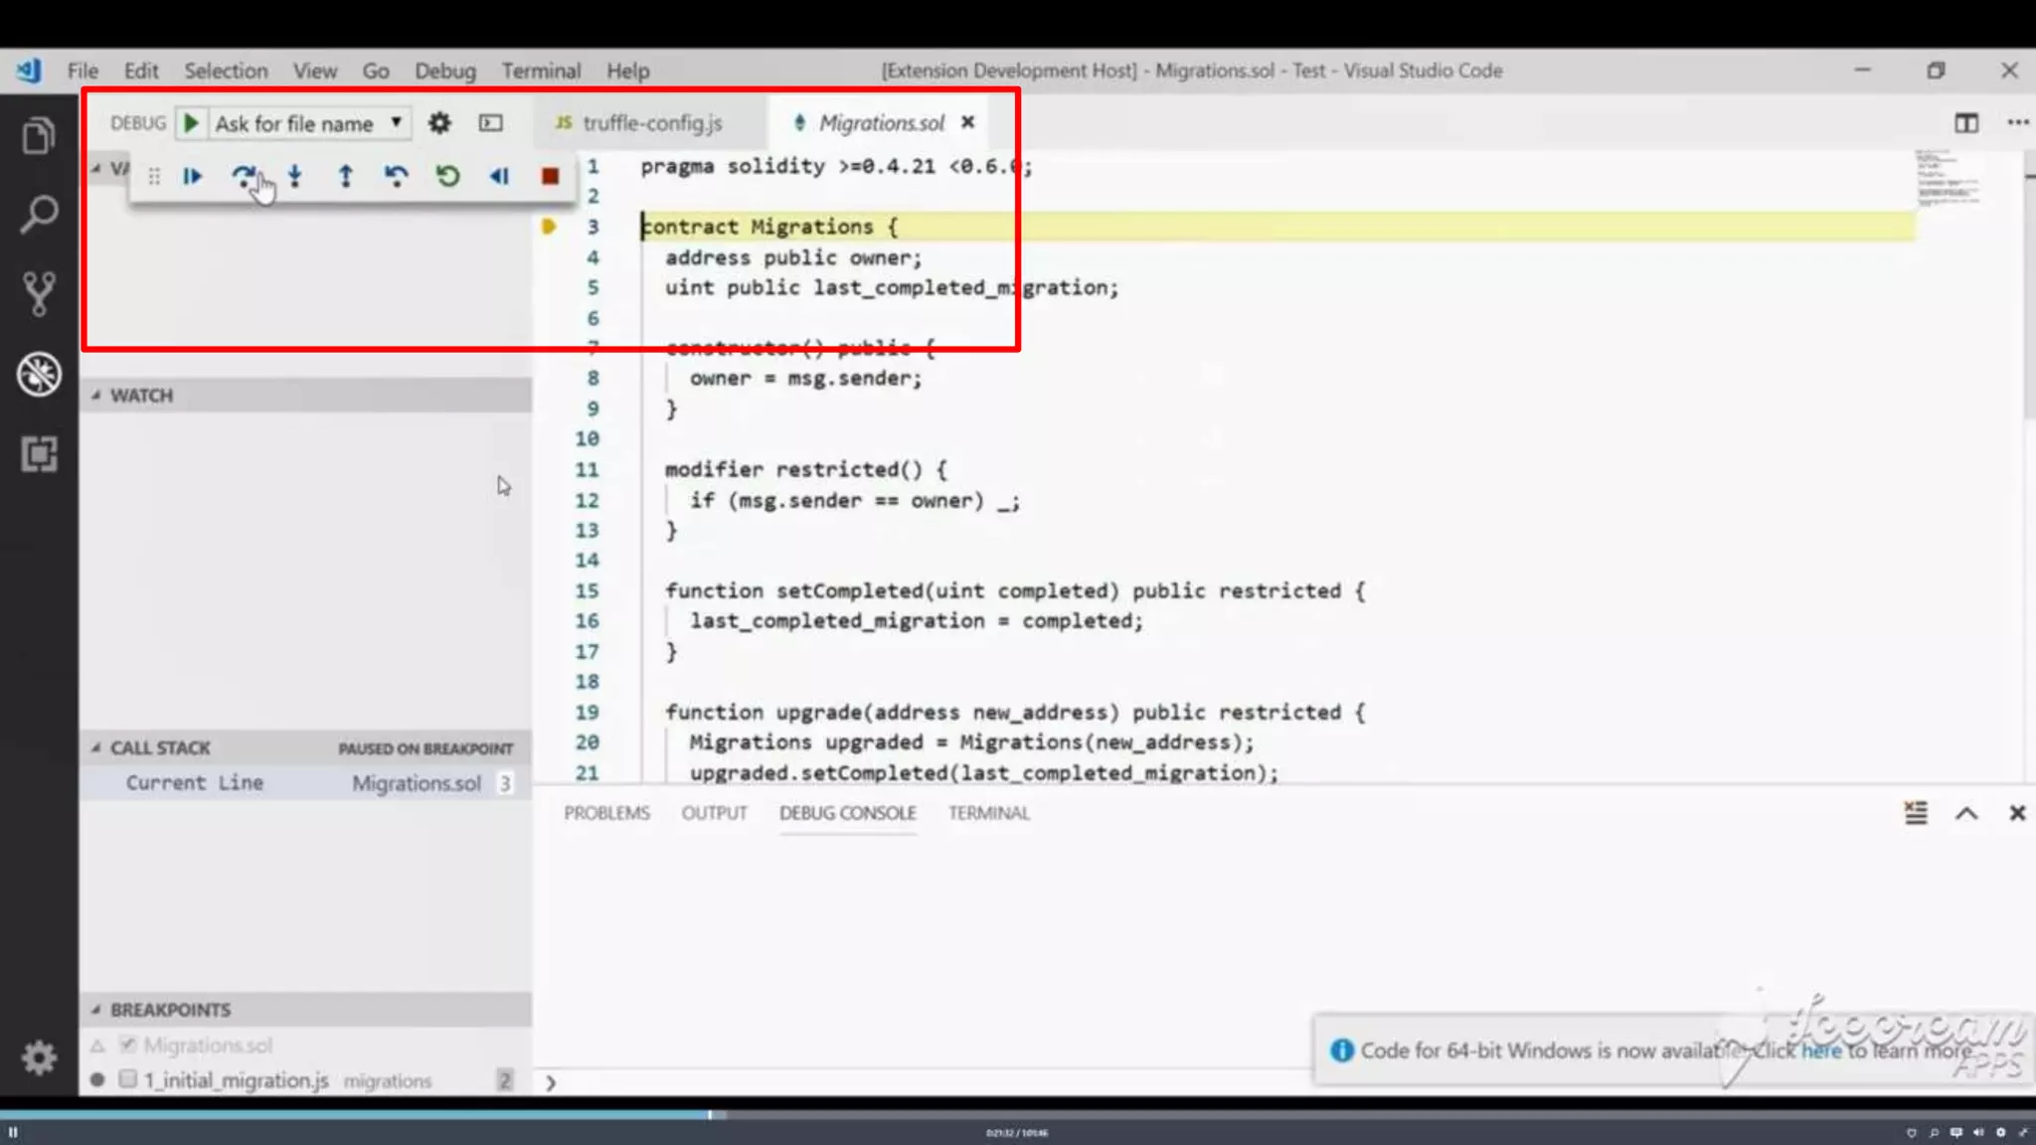The height and width of the screenshot is (1145, 2036).
Task: Enable the 1_initial_migration.js breakpoint checkbox
Action: coord(127,1079)
